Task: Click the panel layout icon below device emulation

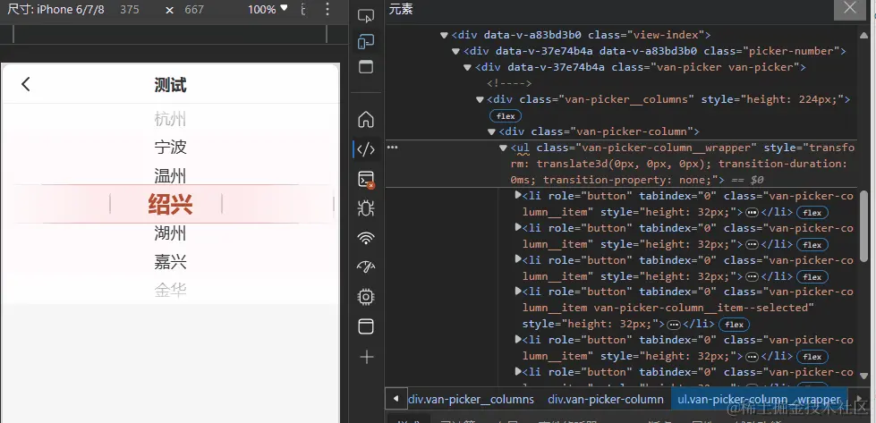Action: pyautogui.click(x=365, y=68)
